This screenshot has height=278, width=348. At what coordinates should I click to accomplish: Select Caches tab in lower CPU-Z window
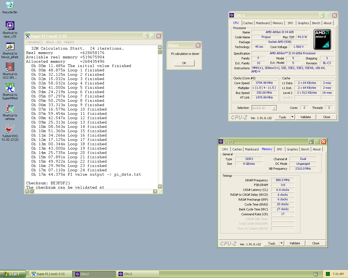point(237,149)
